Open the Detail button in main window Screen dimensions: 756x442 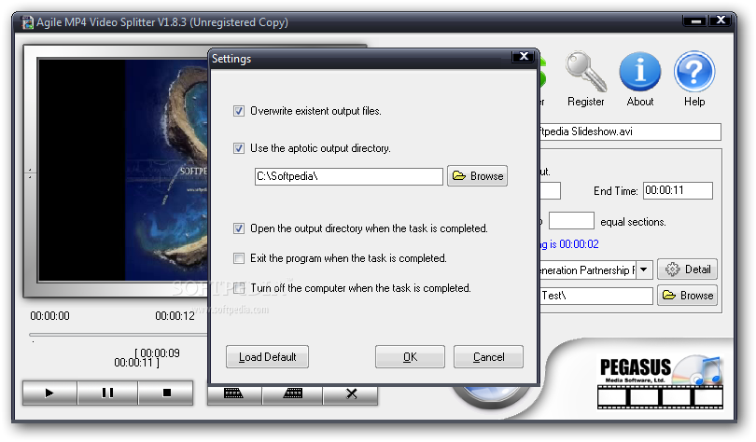688,269
